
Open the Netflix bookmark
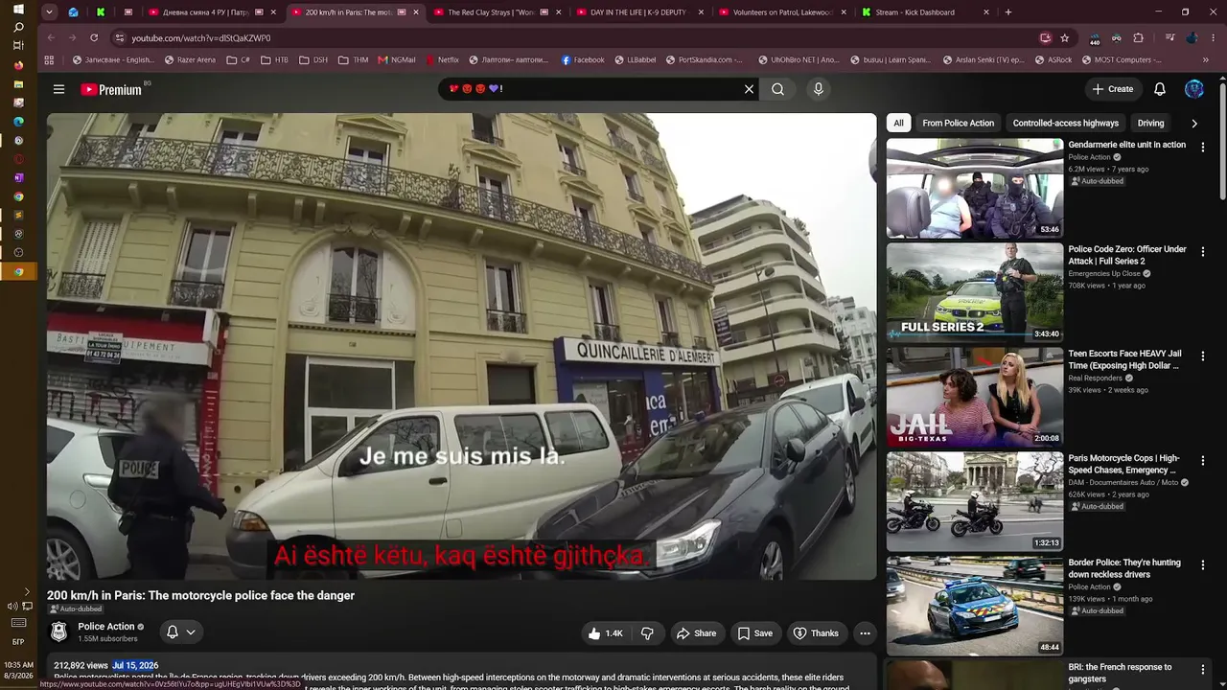(441, 59)
